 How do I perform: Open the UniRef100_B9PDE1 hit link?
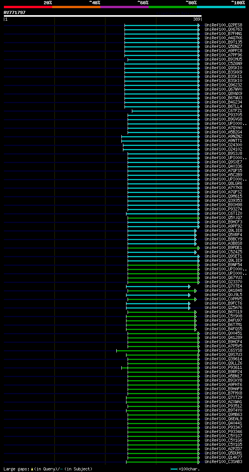point(223,248)
